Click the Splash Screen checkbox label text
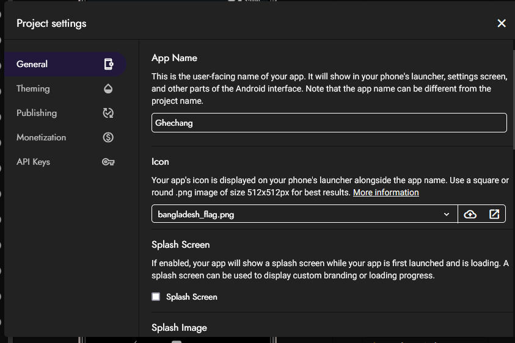The image size is (515, 343). (191, 297)
